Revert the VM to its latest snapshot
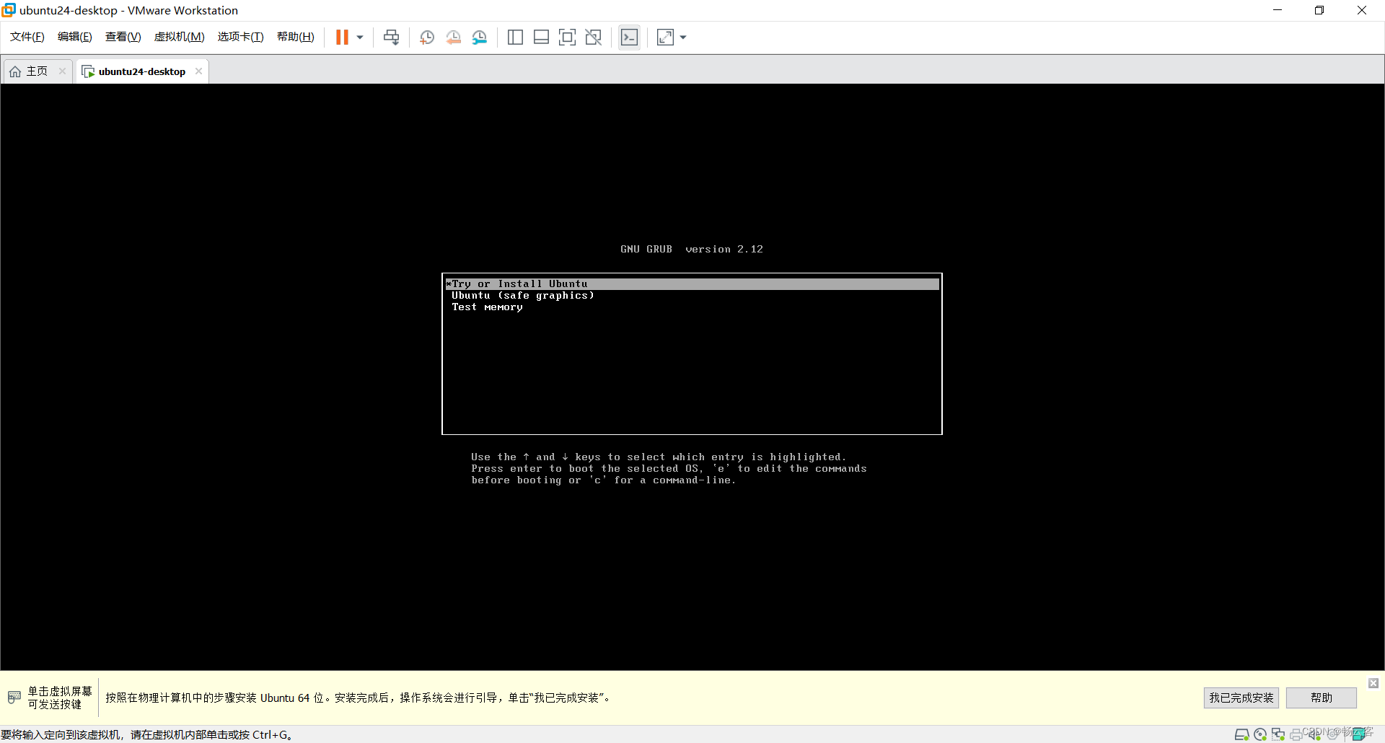Viewport: 1385px width, 743px height. (454, 37)
